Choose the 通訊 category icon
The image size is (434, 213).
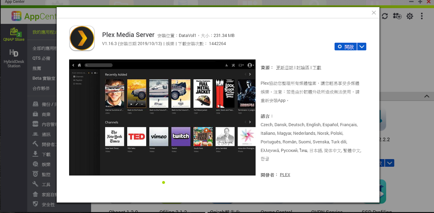click(x=36, y=134)
